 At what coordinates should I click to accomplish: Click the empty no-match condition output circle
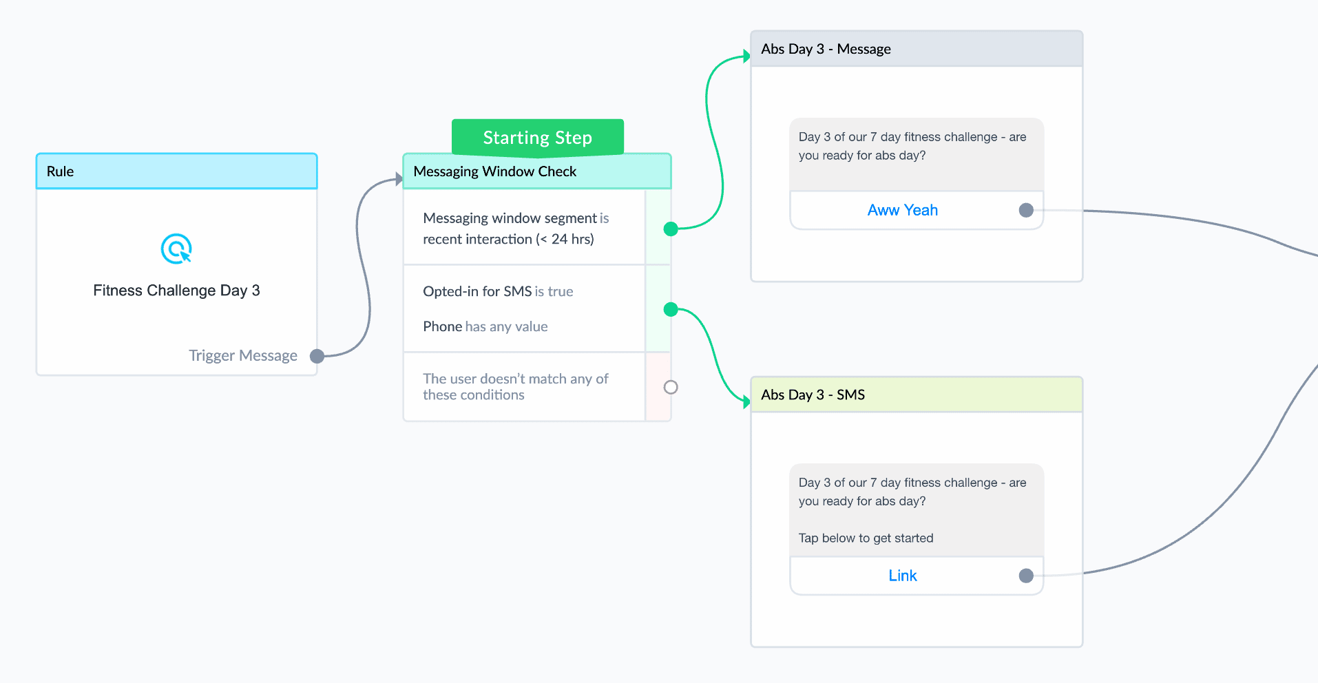[x=671, y=387]
